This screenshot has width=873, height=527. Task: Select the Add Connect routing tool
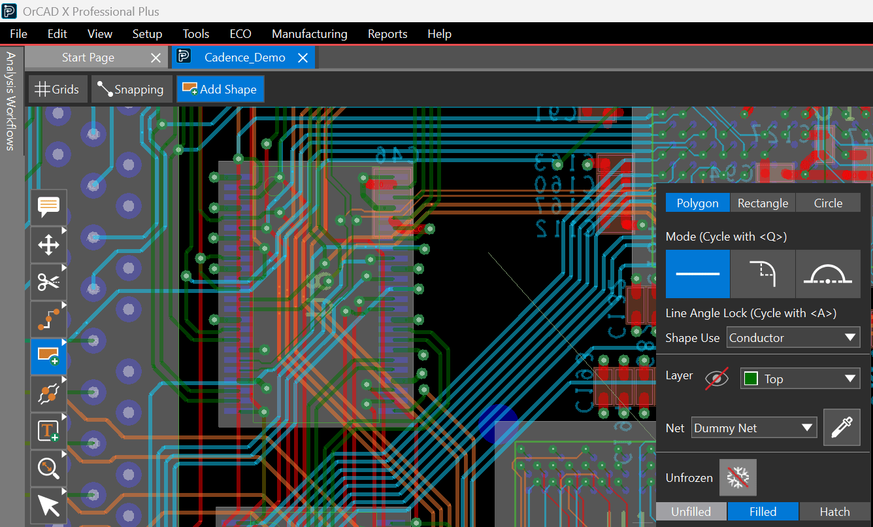tap(49, 320)
